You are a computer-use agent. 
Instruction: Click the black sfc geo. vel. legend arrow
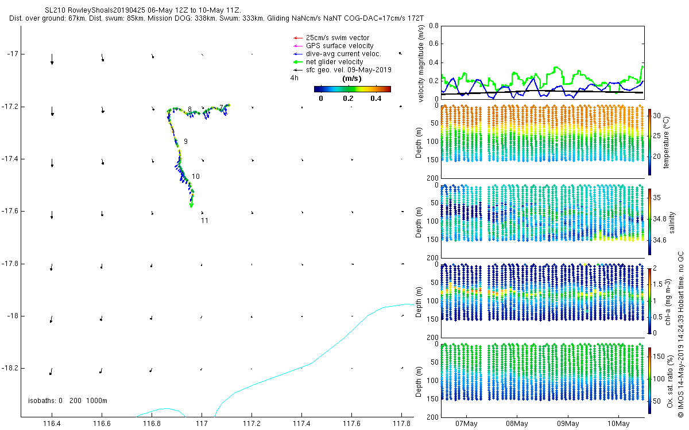pyautogui.click(x=297, y=70)
